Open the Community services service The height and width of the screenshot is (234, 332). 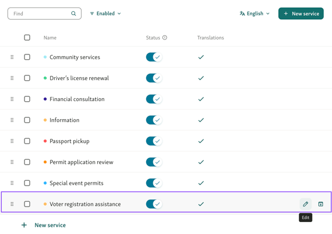click(75, 57)
